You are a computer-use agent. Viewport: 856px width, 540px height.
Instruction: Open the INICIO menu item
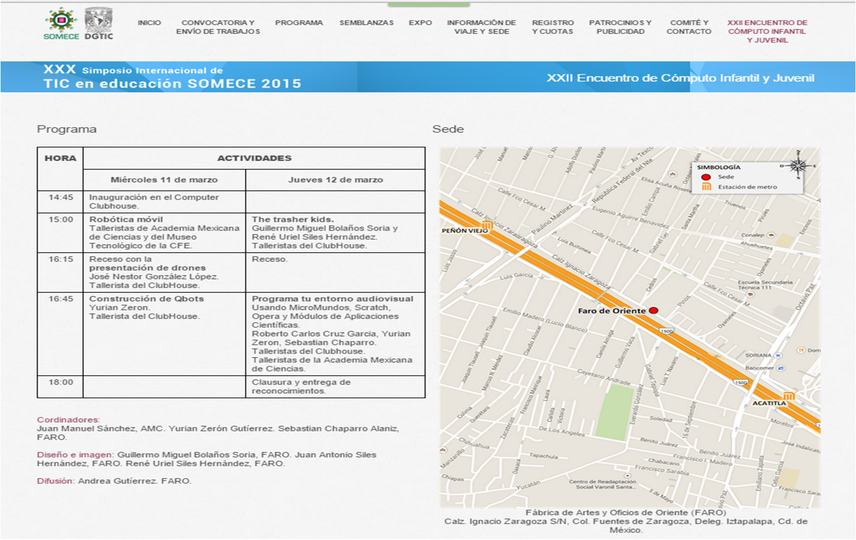150,23
